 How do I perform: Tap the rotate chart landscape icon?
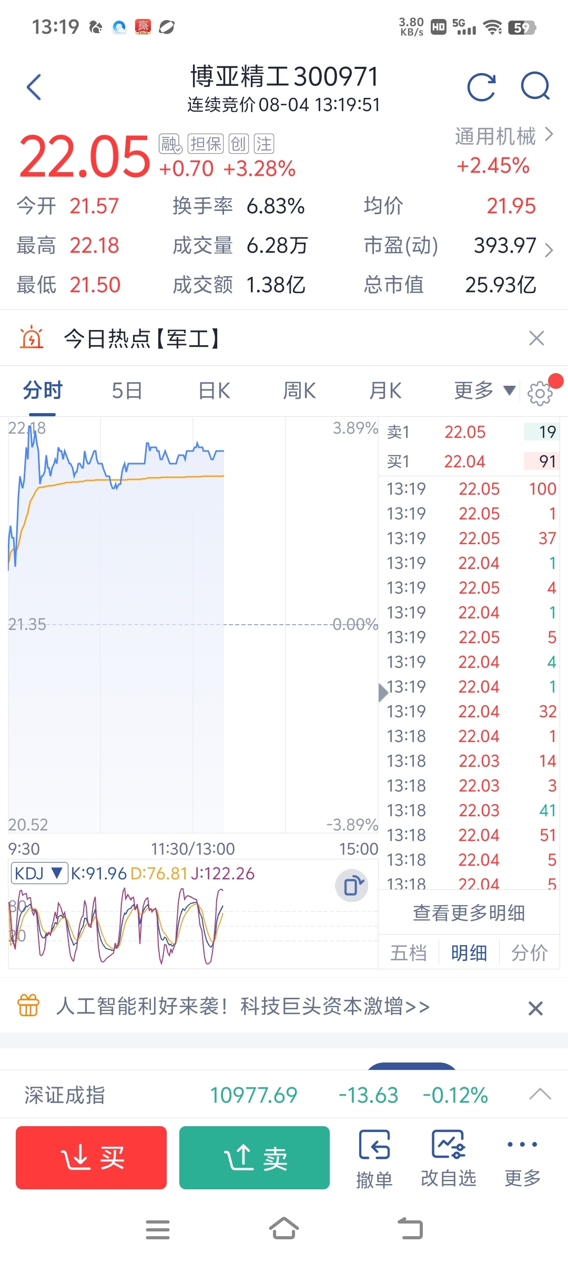352,886
